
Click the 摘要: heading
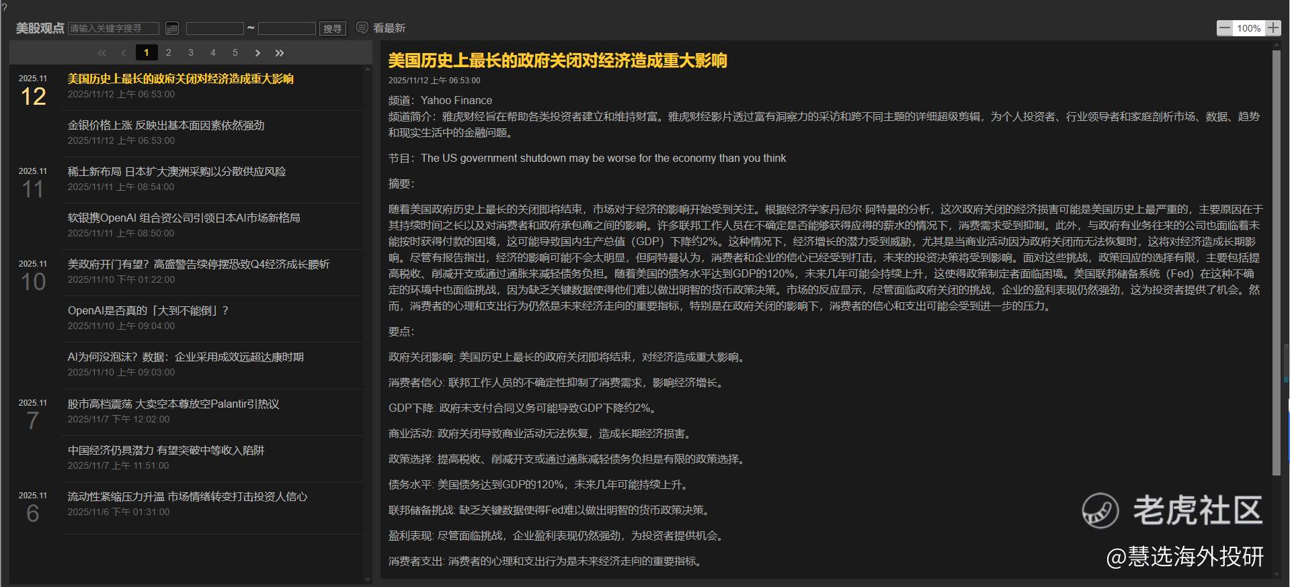click(402, 183)
